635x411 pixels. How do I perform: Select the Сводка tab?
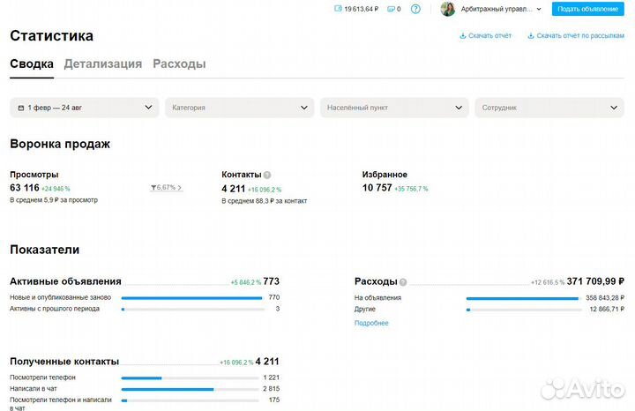tap(32, 64)
